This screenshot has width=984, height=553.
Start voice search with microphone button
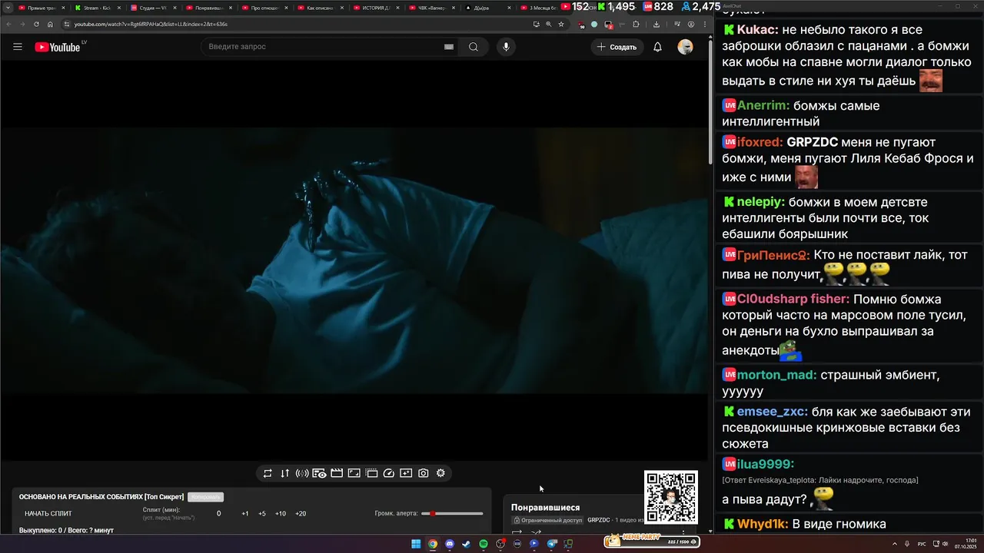pyautogui.click(x=506, y=47)
